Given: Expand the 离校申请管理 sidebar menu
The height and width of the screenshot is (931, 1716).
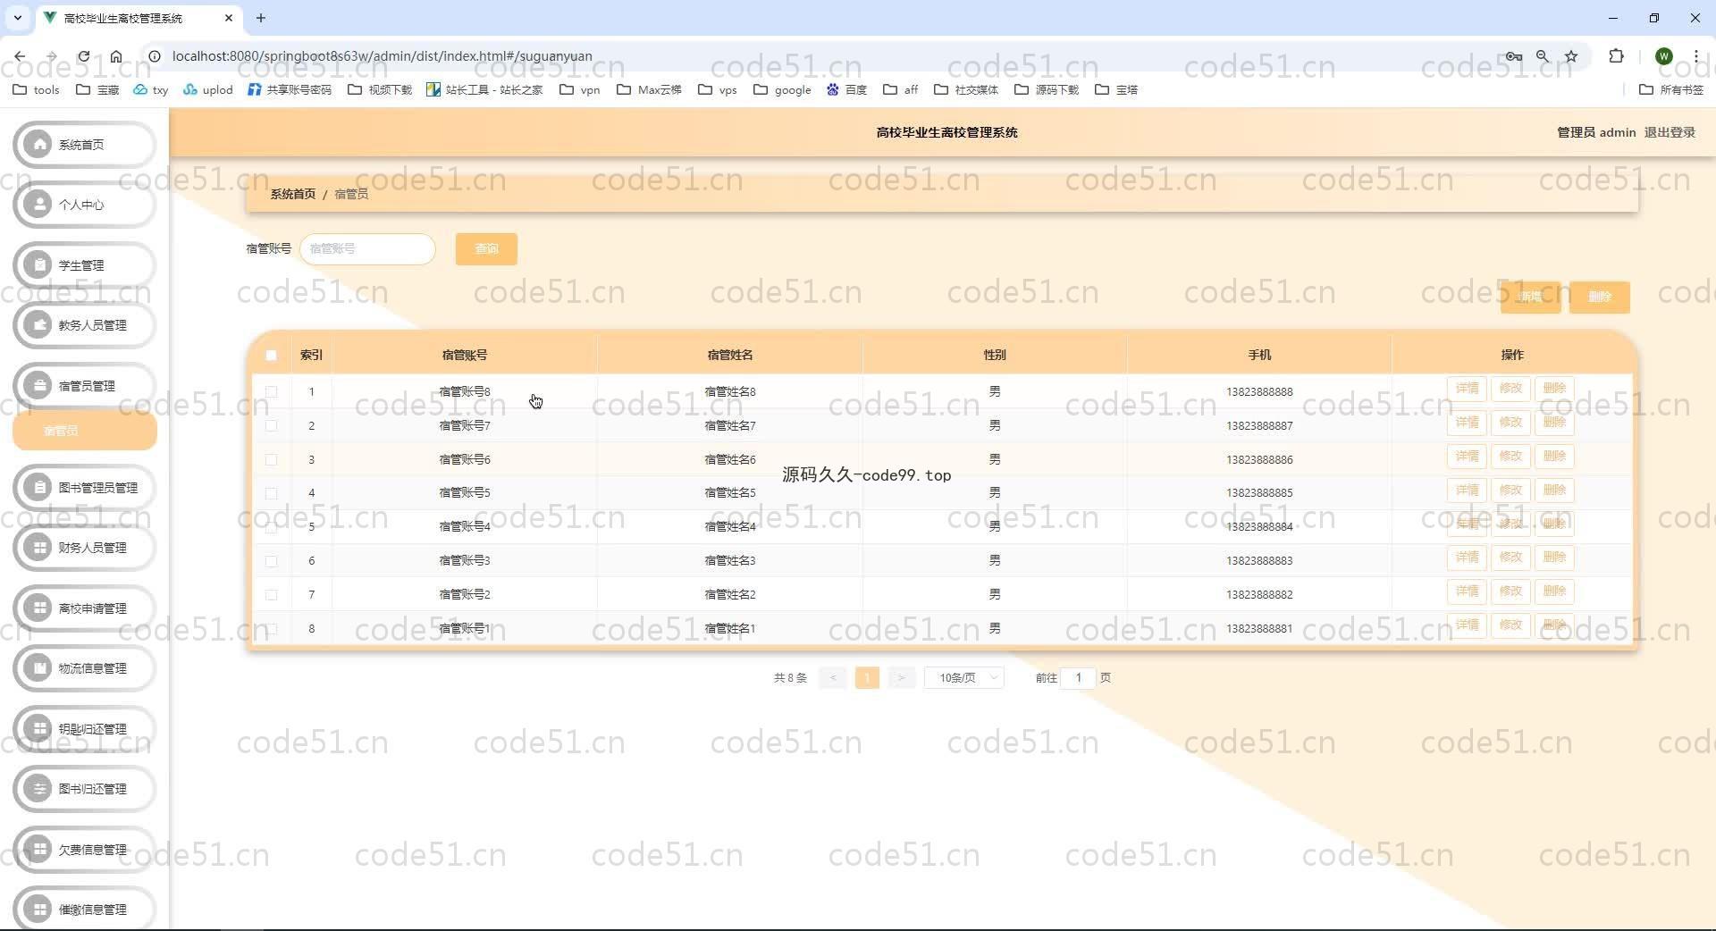Looking at the screenshot, I should (85, 608).
